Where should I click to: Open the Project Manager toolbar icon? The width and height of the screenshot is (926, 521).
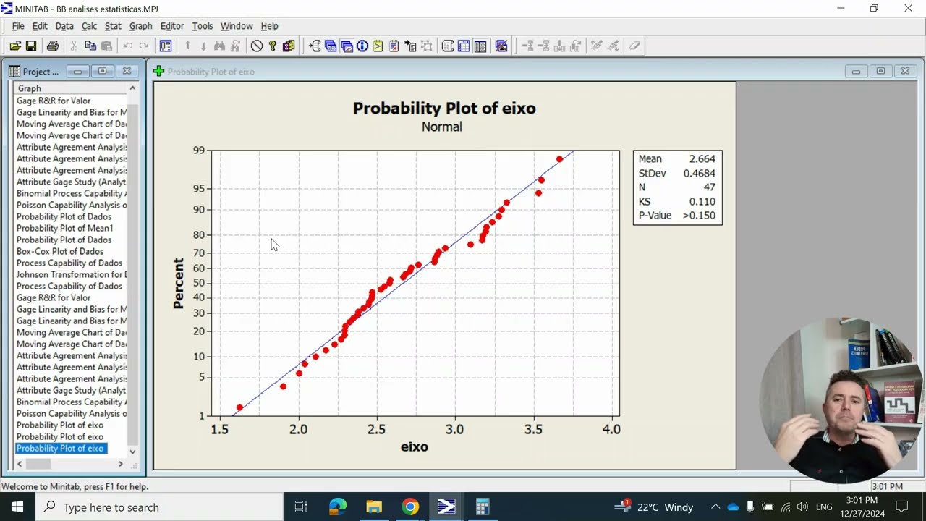(480, 46)
